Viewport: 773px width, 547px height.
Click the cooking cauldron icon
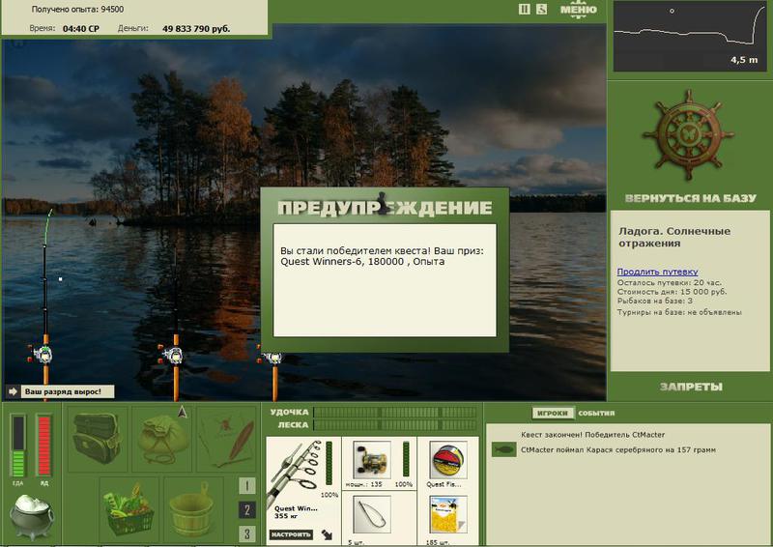tap(31, 516)
